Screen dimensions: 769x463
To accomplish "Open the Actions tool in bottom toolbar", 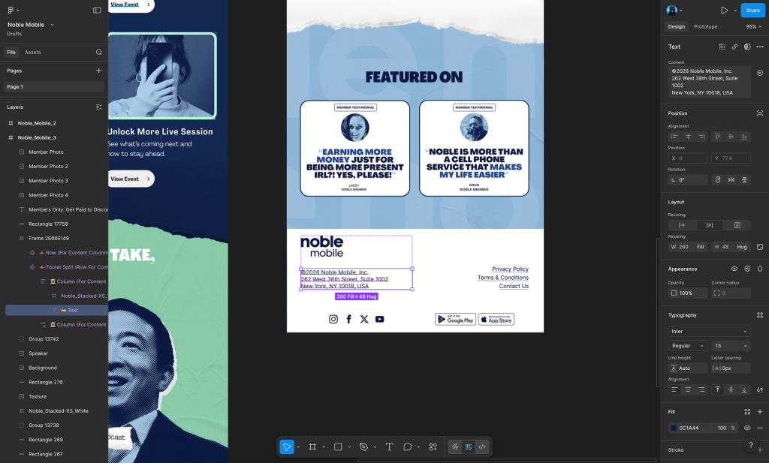I will [x=433, y=446].
